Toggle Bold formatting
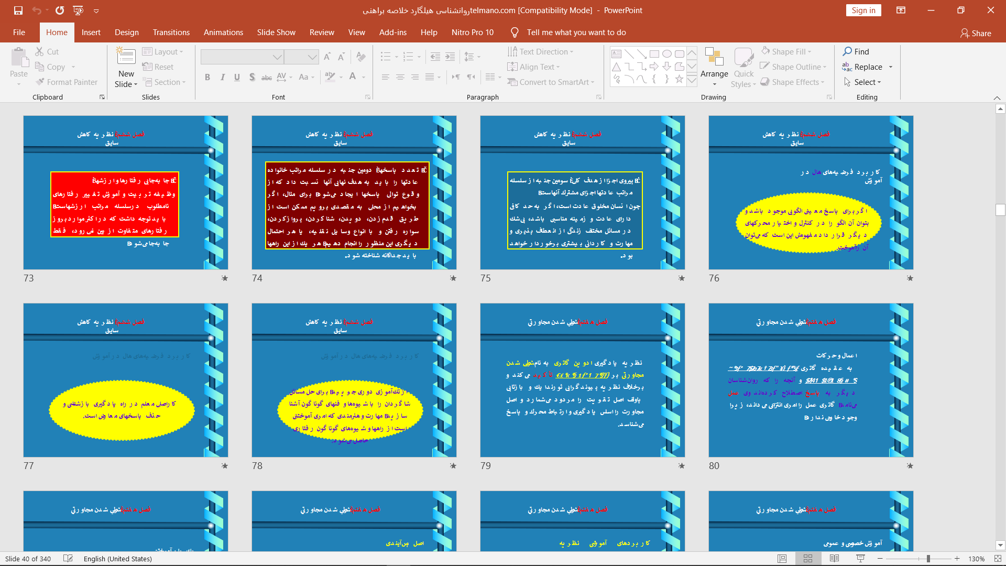The height and width of the screenshot is (566, 1006). coord(207,77)
